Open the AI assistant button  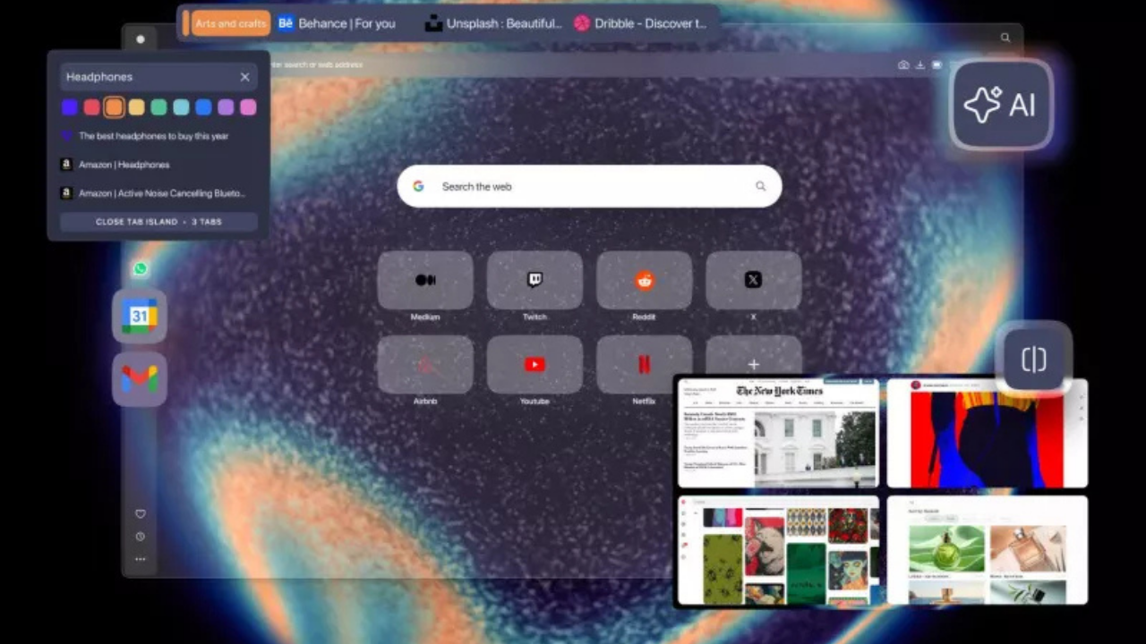click(x=1001, y=106)
